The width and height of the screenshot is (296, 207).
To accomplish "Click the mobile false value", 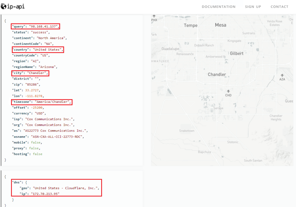I will [x=36, y=143].
